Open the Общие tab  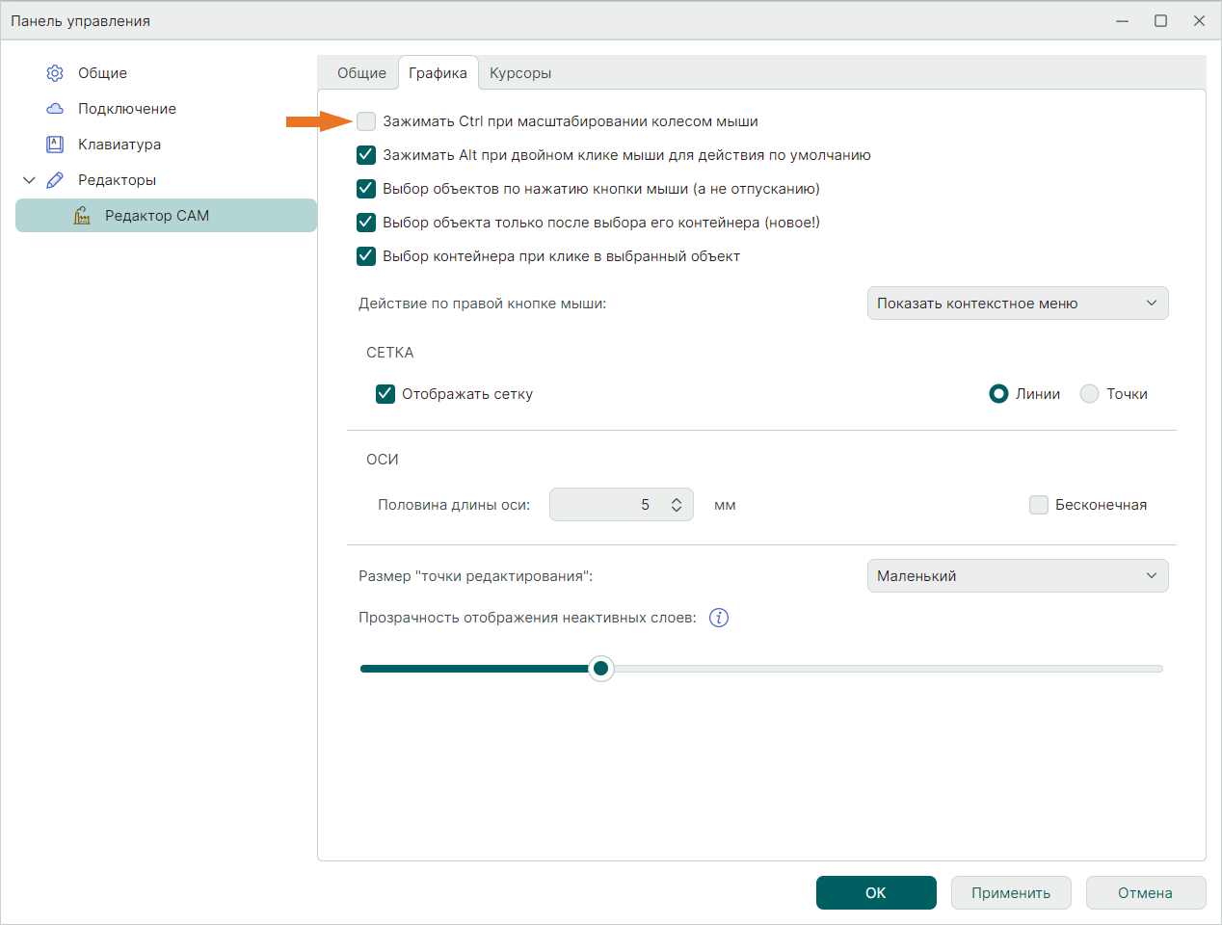[361, 73]
